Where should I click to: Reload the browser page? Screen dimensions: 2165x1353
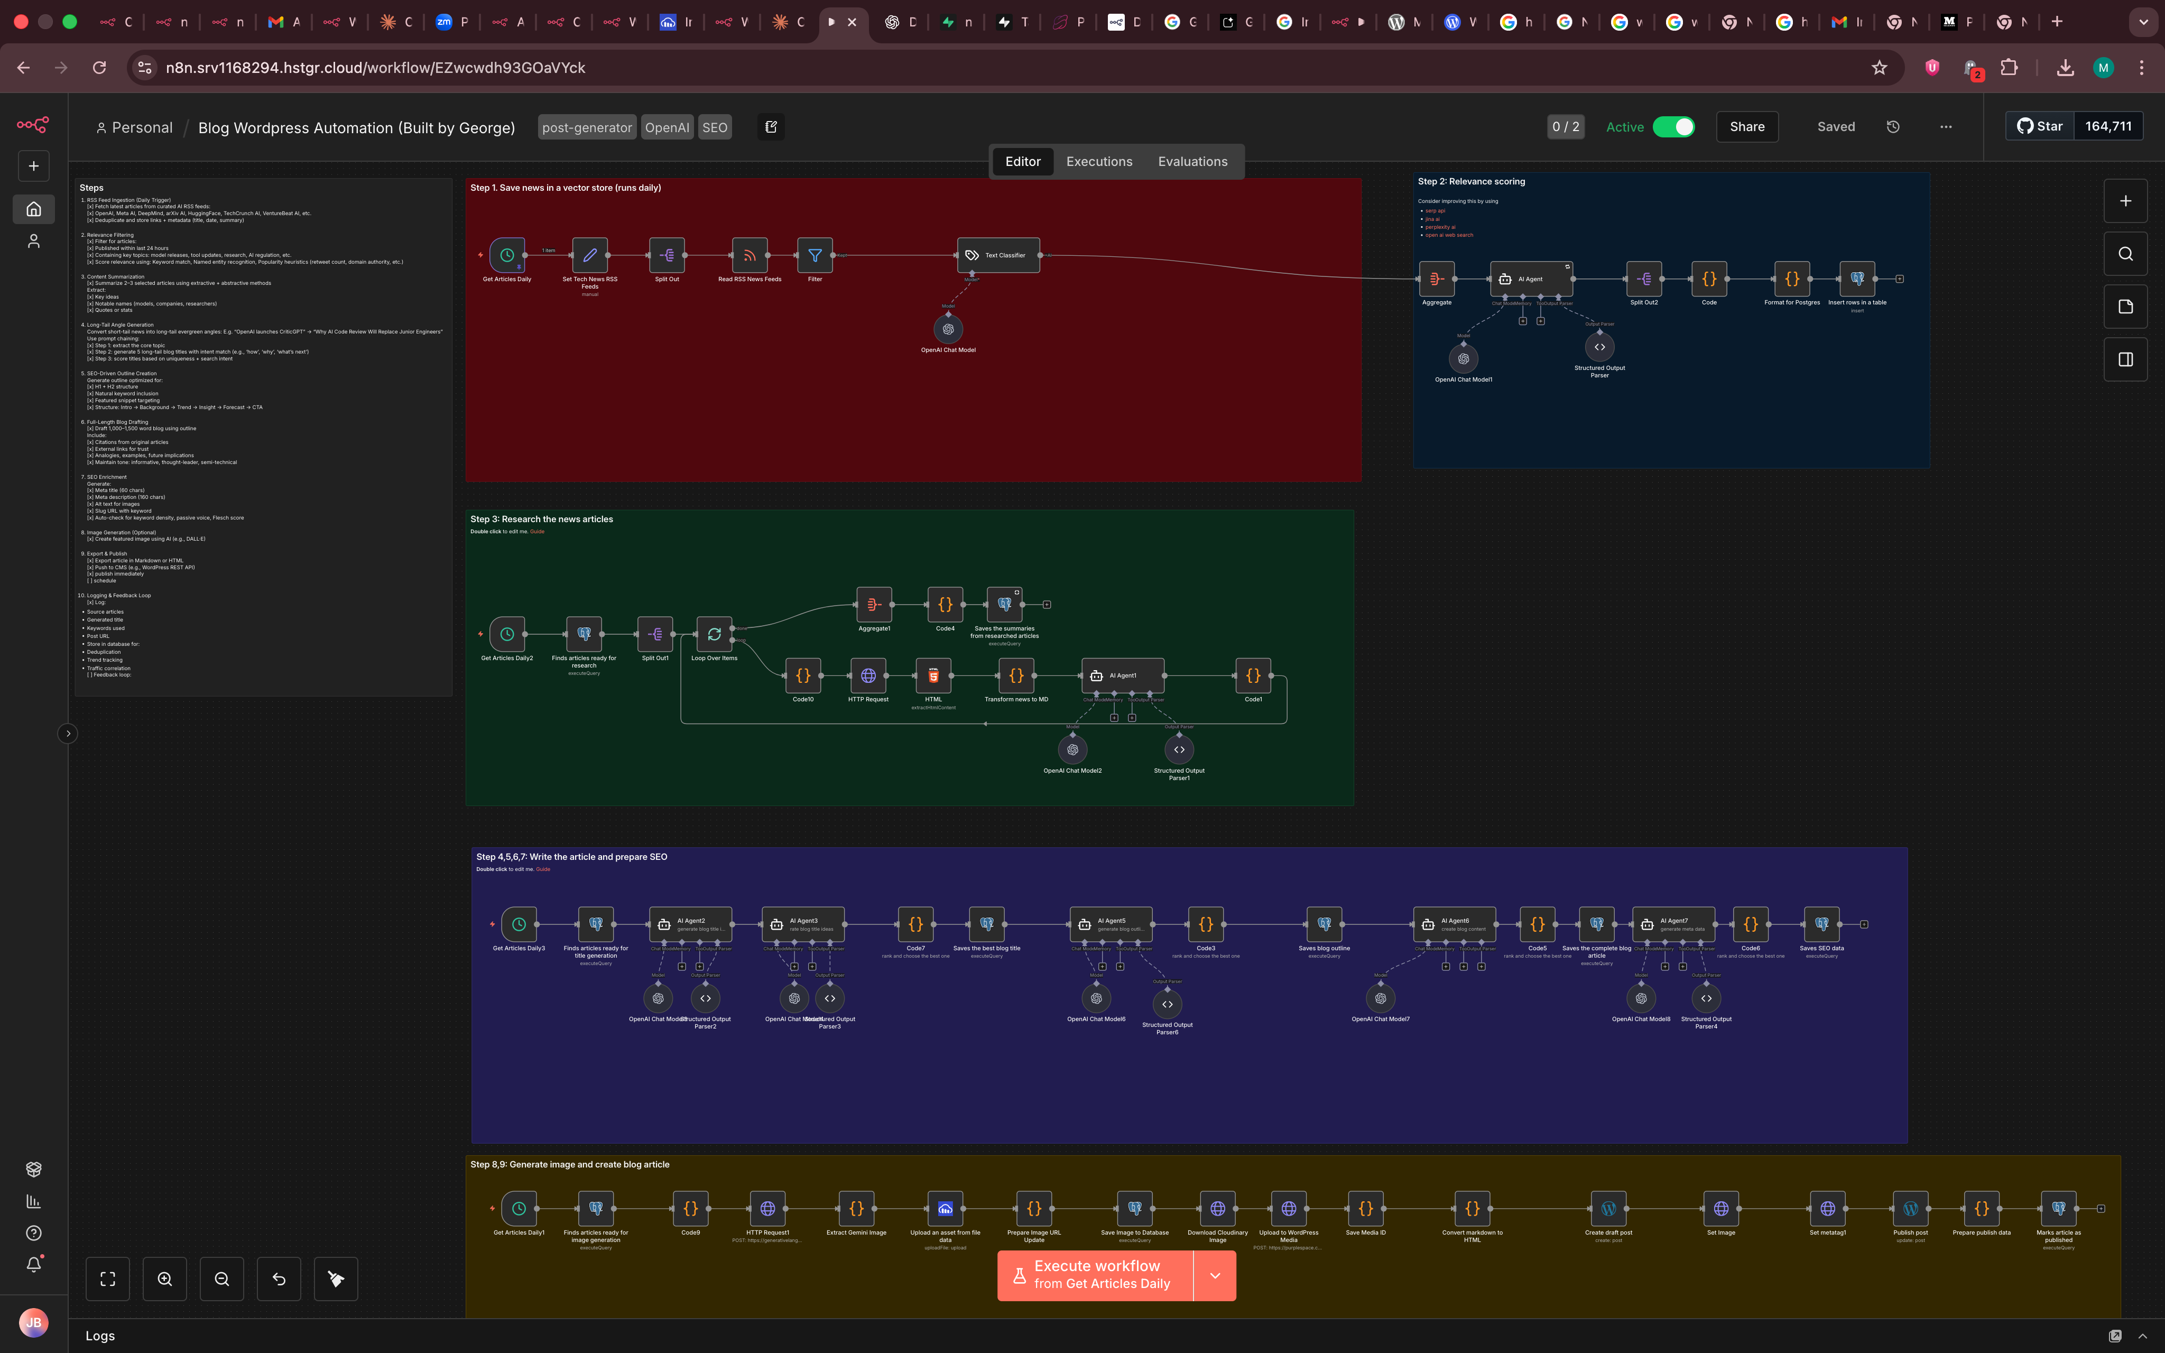[x=99, y=68]
